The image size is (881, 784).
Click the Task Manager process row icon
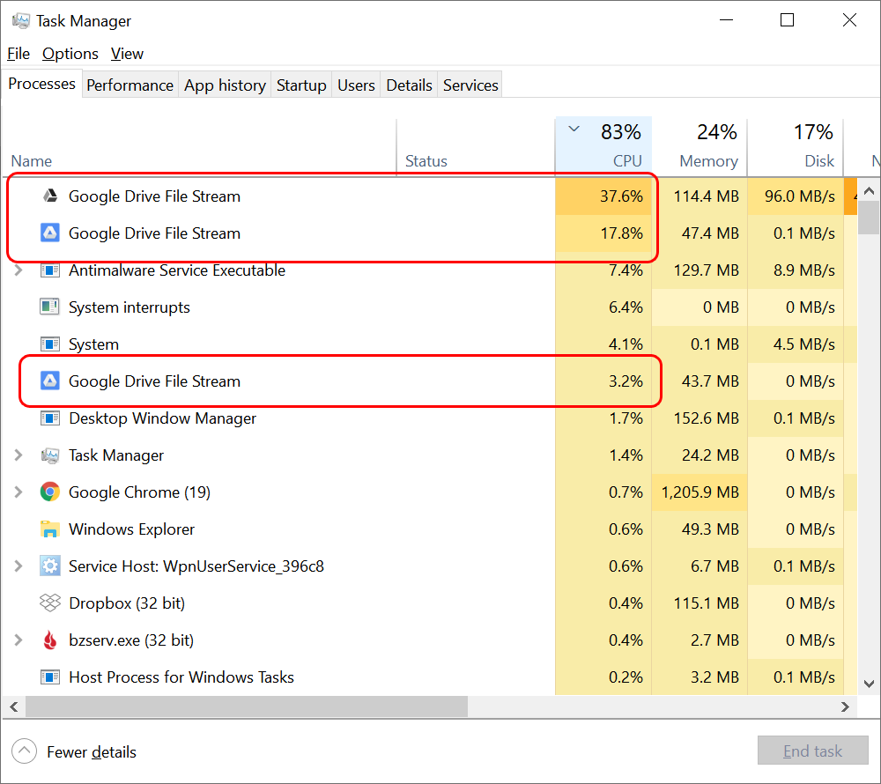(50, 455)
